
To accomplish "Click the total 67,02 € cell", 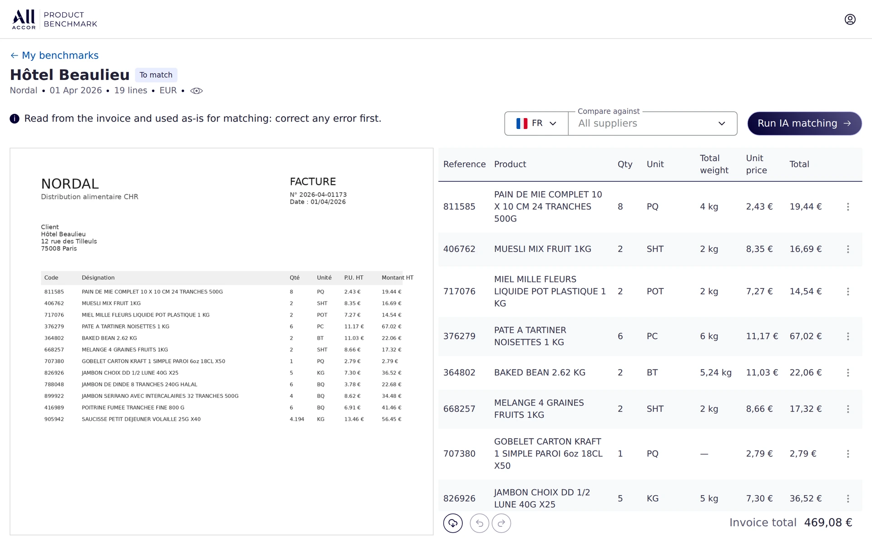I will tap(806, 337).
